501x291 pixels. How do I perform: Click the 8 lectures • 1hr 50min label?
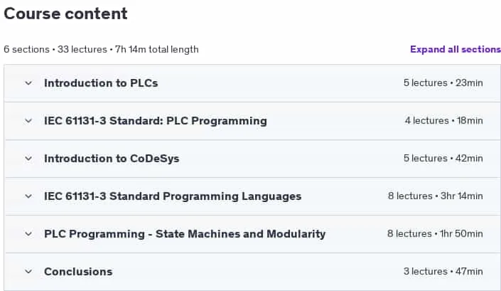pos(435,234)
